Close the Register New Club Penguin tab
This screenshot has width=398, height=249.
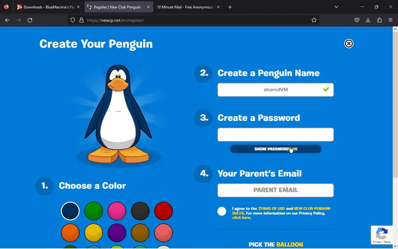[x=148, y=7]
